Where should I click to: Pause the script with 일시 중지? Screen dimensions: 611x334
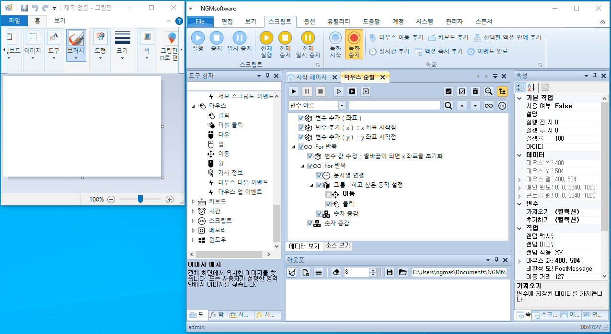pos(239,41)
